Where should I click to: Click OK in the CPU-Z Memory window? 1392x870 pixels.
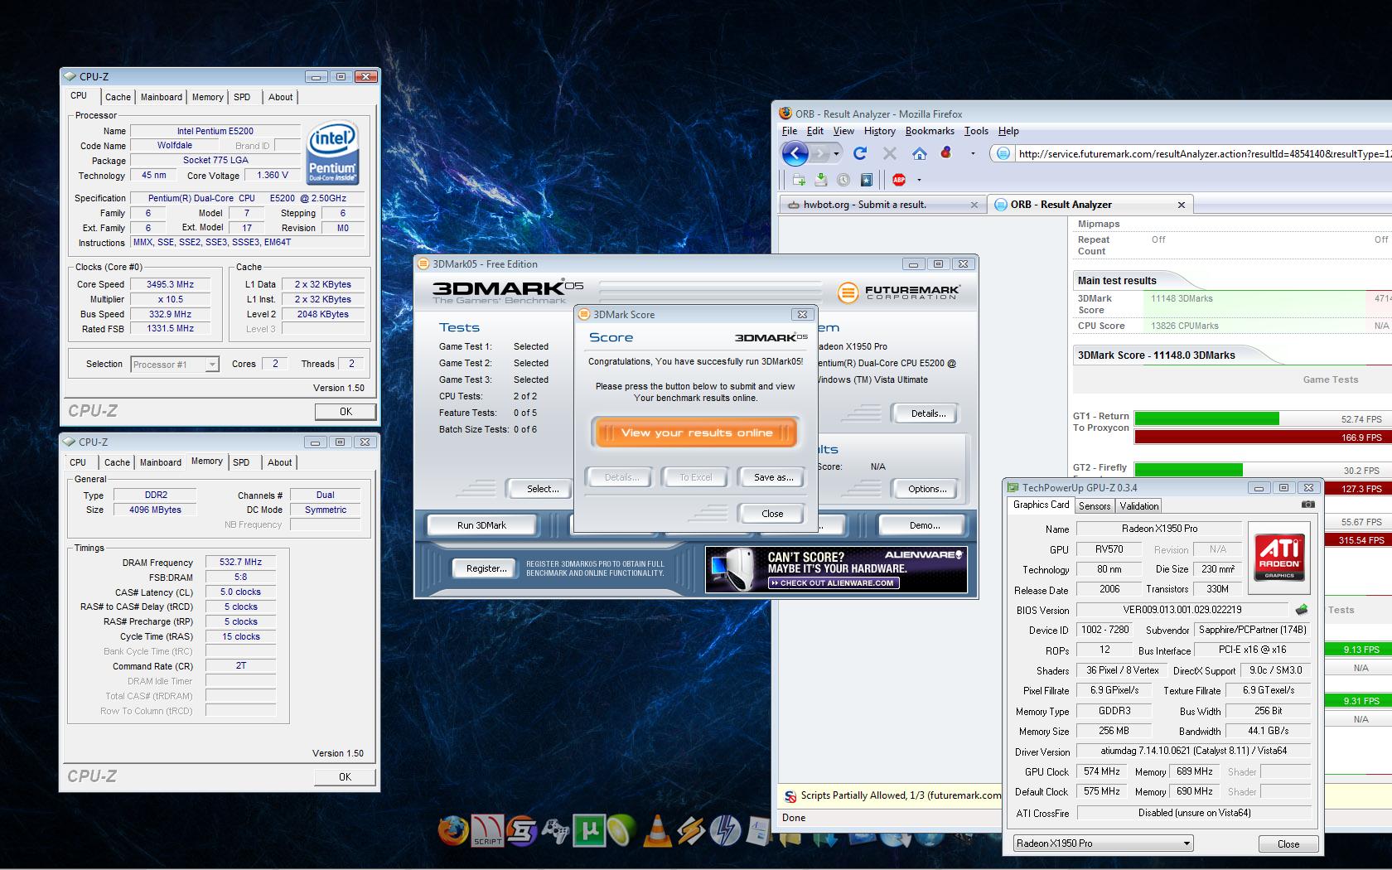345,777
